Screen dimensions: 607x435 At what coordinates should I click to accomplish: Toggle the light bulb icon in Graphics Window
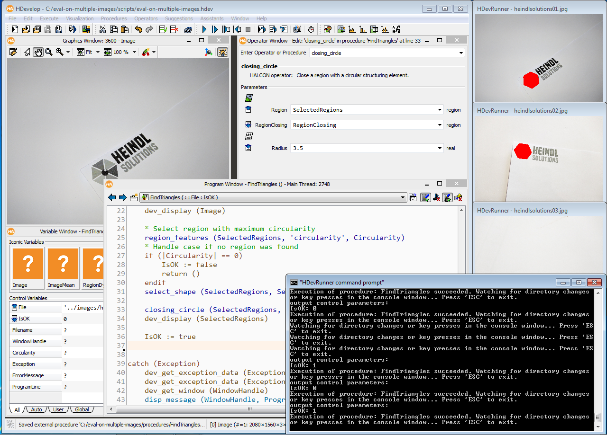(x=222, y=52)
